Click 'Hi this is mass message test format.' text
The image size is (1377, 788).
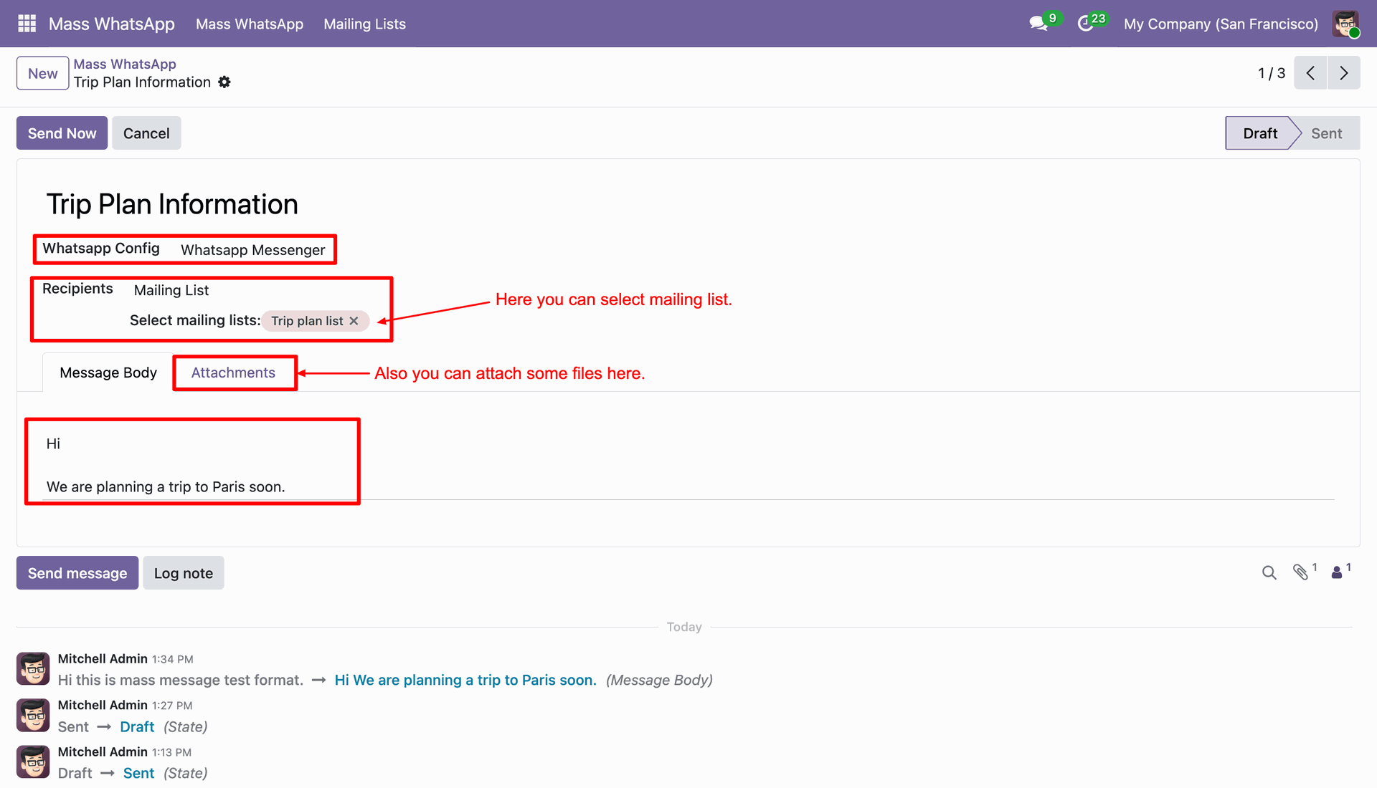pos(181,680)
